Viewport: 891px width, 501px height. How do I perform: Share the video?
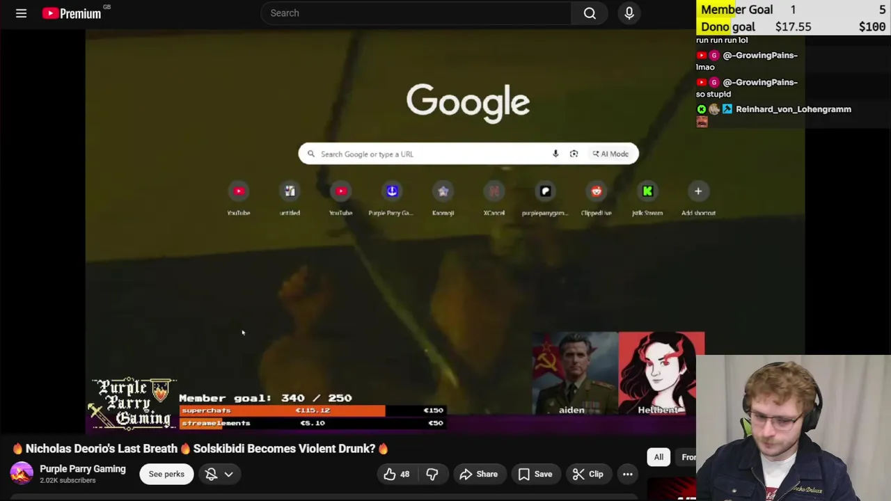pyautogui.click(x=478, y=474)
